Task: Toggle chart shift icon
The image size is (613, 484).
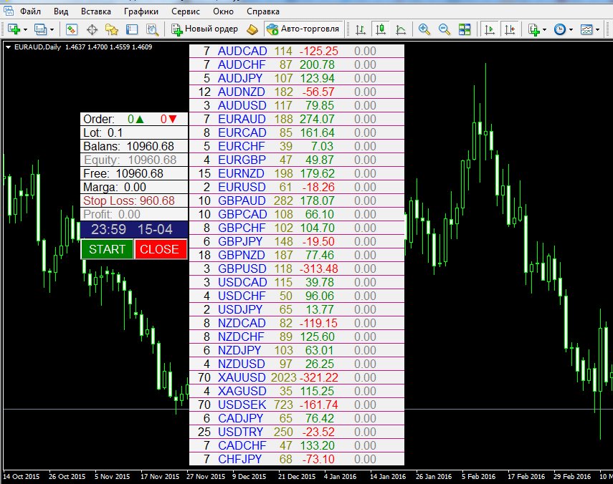Action: (x=510, y=29)
